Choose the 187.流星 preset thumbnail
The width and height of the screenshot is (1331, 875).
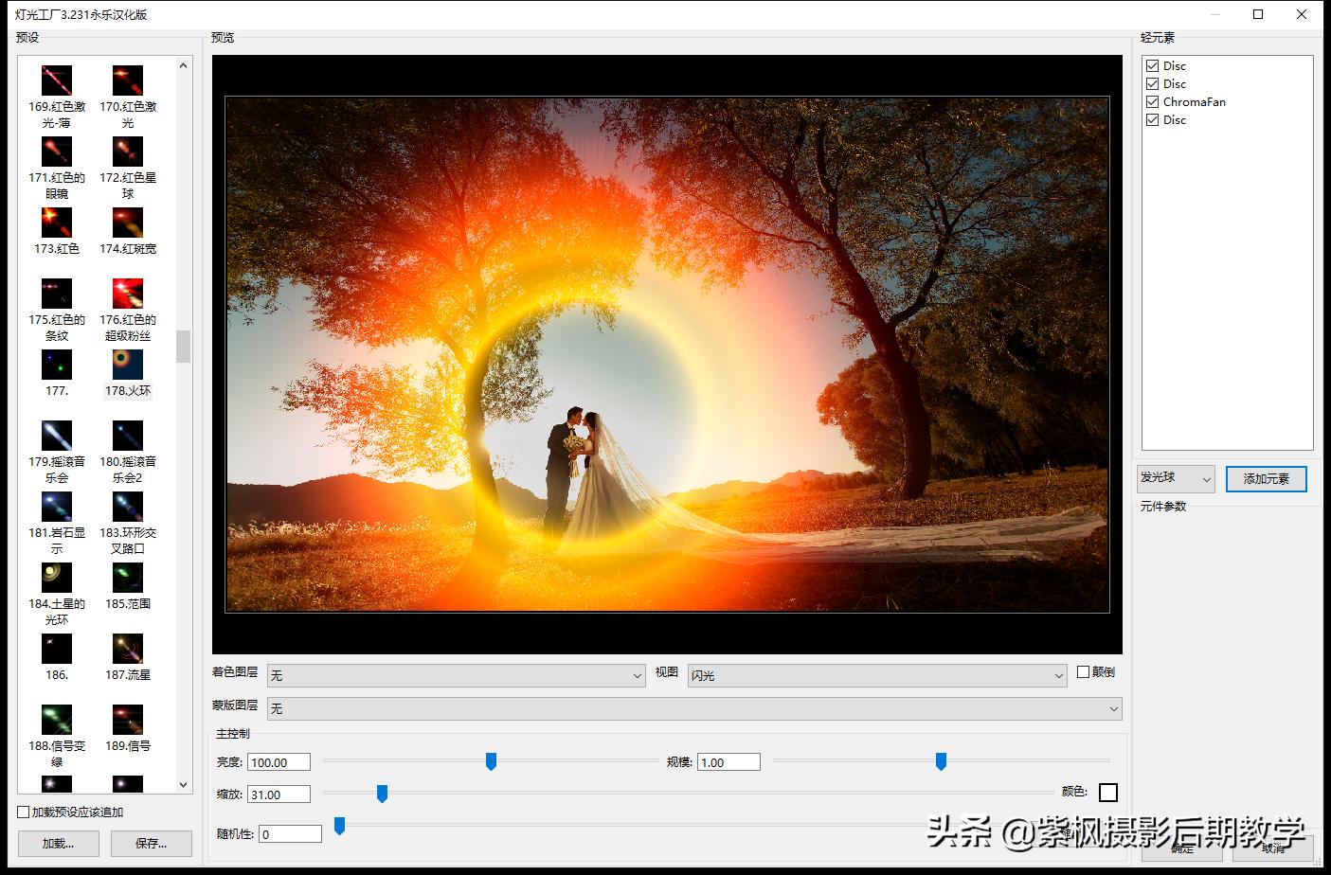tap(128, 649)
